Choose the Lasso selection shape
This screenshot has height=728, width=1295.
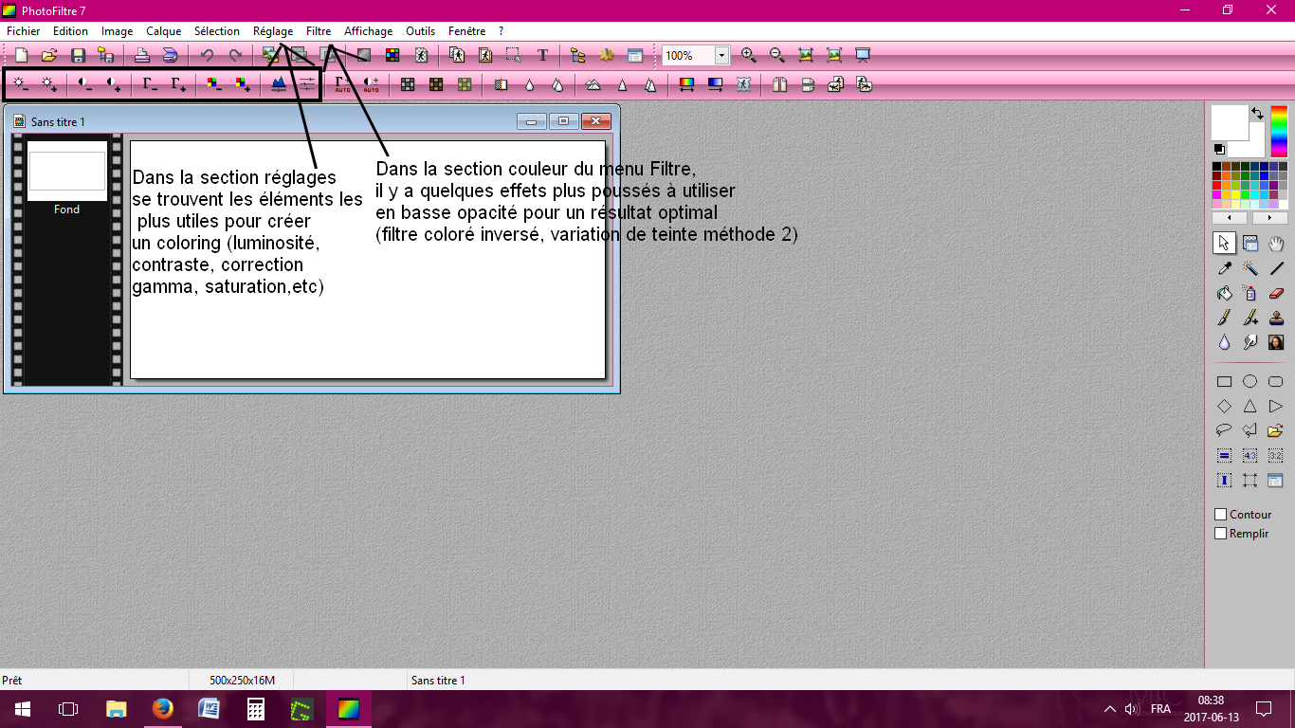[x=1224, y=430]
